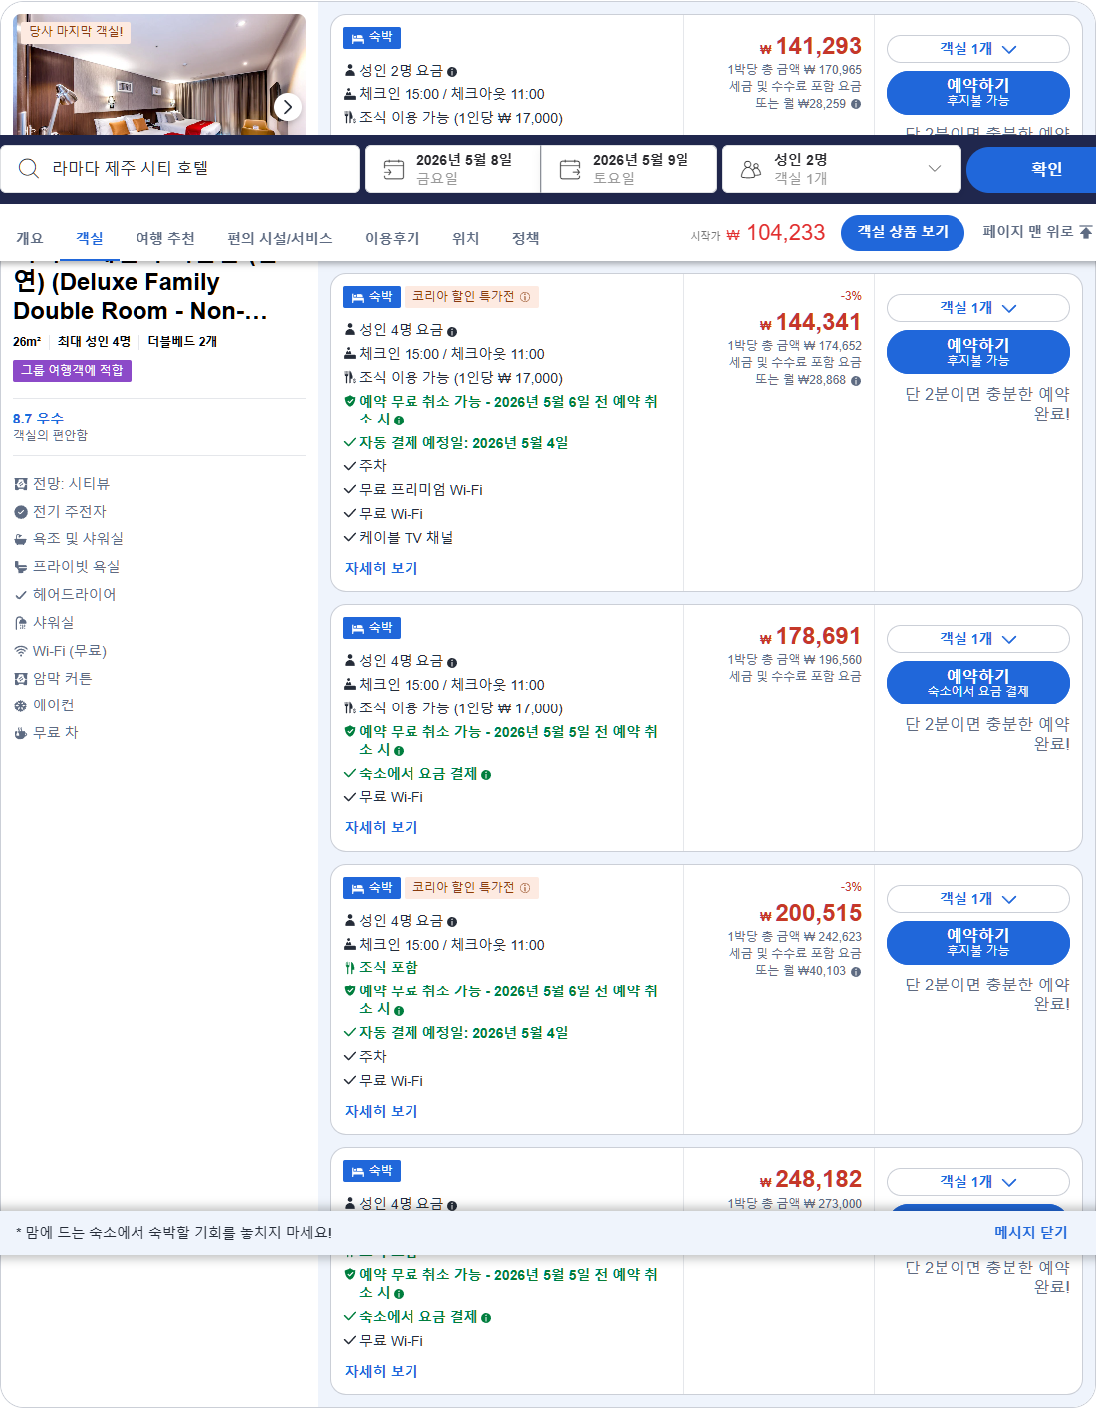The width and height of the screenshot is (1096, 1409).
Task: Show next room photo with arrow
Action: (x=287, y=106)
